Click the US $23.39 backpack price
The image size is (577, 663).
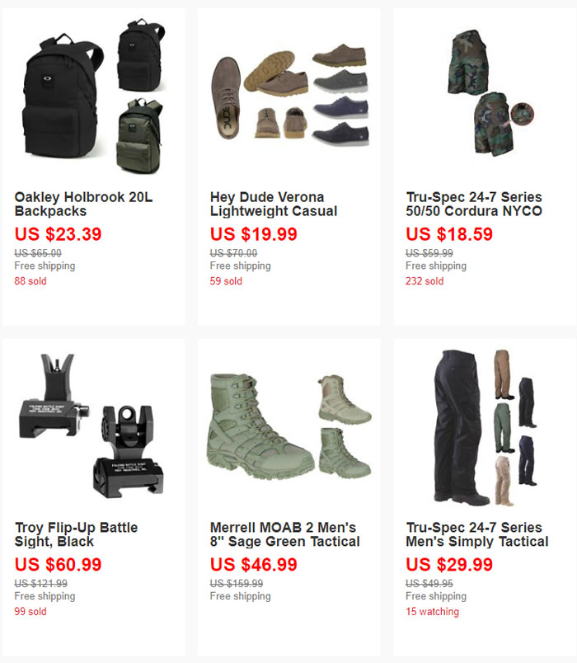coord(58,234)
